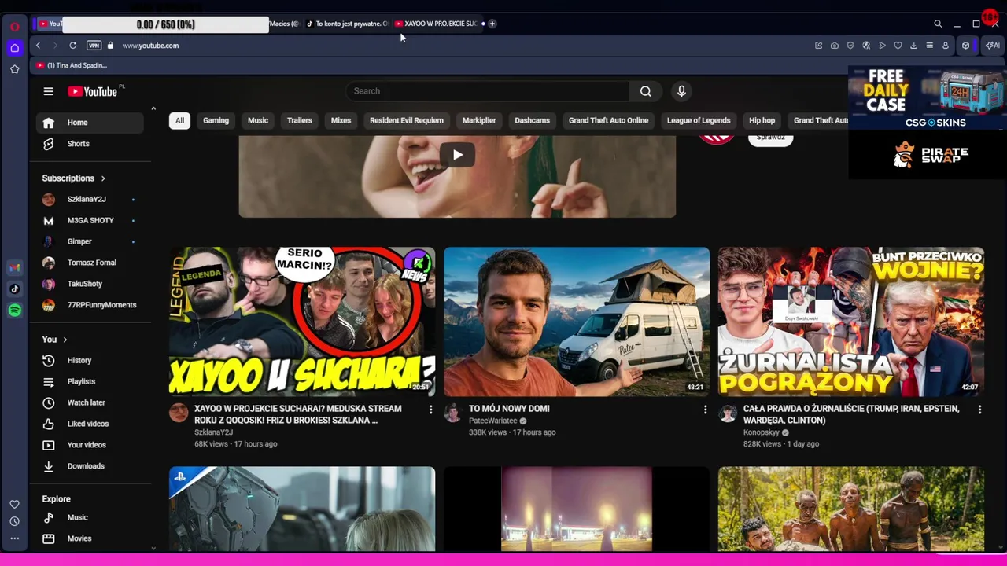1007x566 pixels.
Task: Open TikTok in Opera sidebar
Action: 14,289
